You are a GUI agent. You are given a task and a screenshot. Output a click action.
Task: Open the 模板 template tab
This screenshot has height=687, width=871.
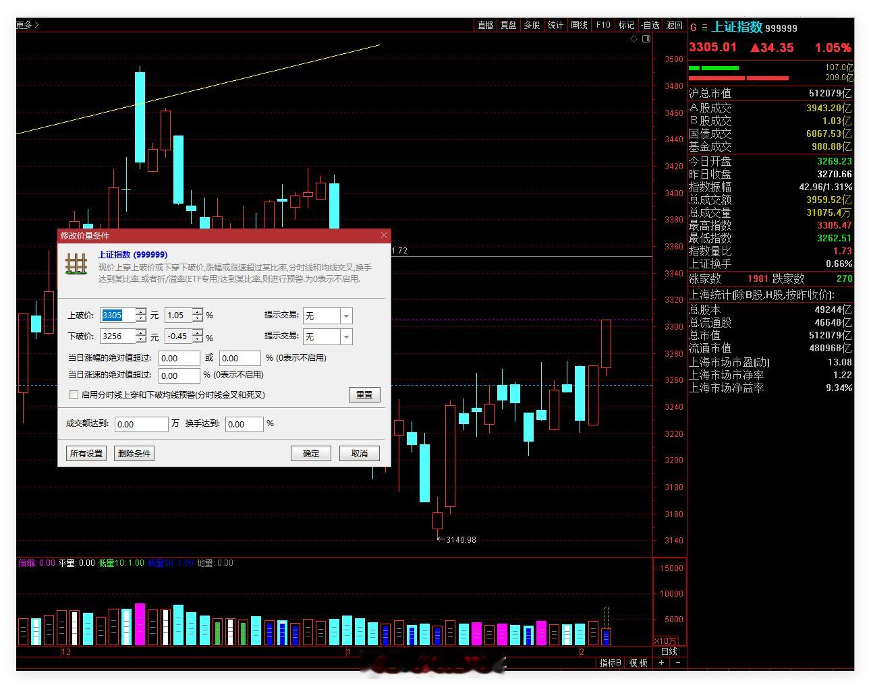638,663
